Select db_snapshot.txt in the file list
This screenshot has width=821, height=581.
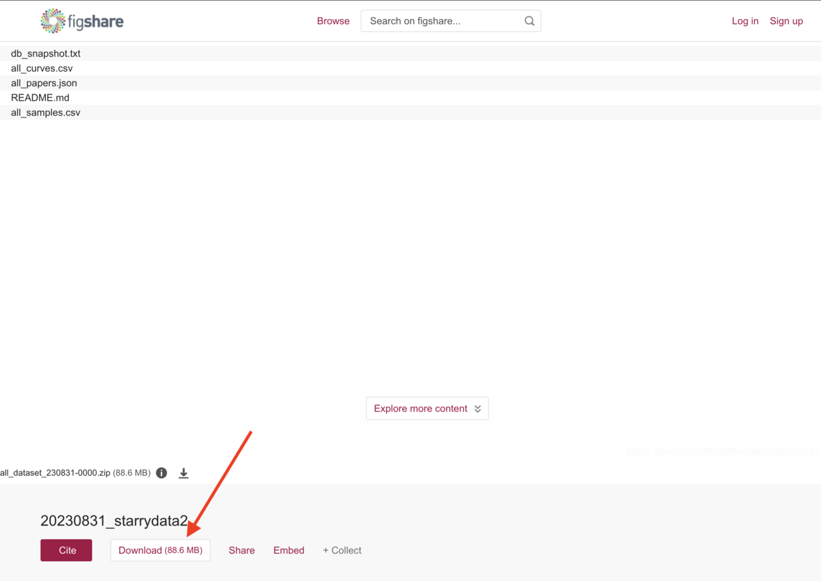pyautogui.click(x=46, y=53)
